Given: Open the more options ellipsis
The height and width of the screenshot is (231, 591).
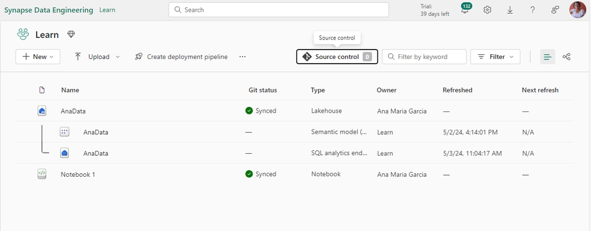Looking at the screenshot, I should point(243,57).
